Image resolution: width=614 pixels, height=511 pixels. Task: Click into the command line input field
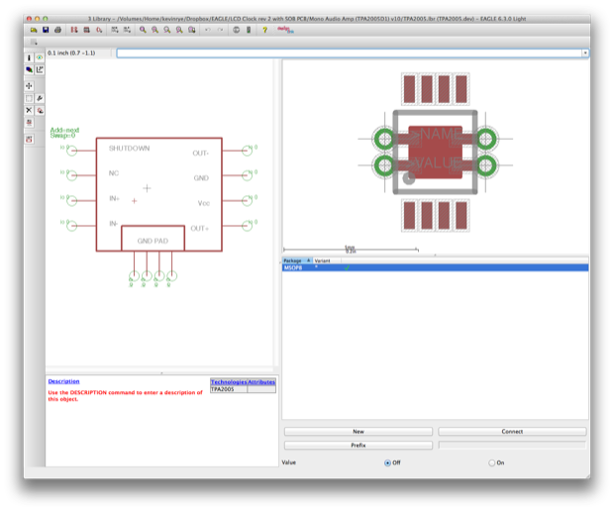[x=349, y=52]
